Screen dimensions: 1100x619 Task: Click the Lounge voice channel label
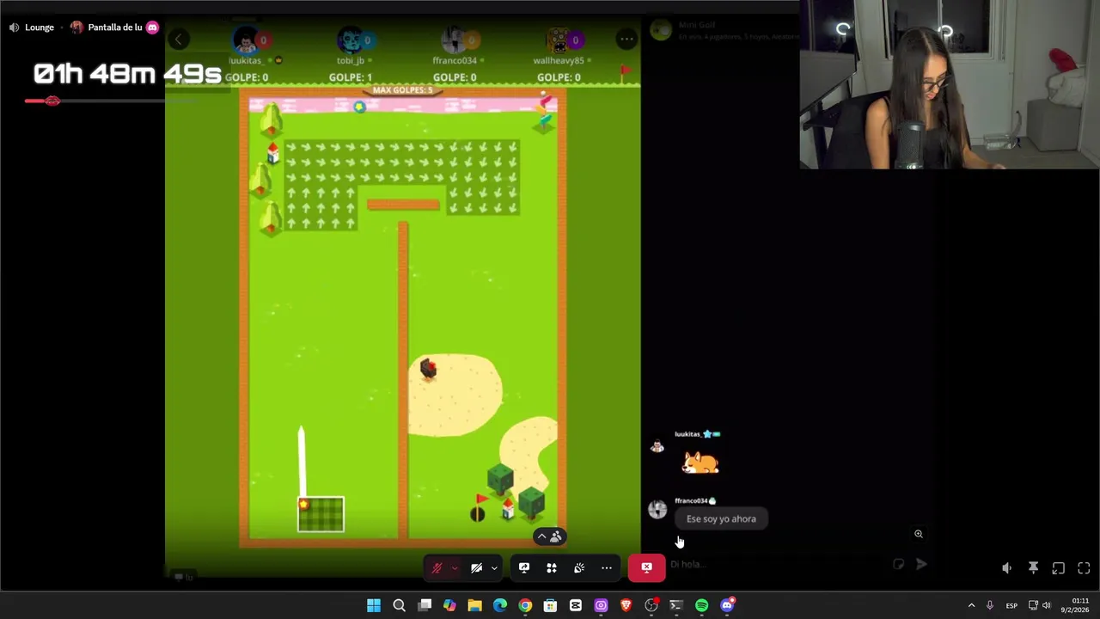(40, 28)
